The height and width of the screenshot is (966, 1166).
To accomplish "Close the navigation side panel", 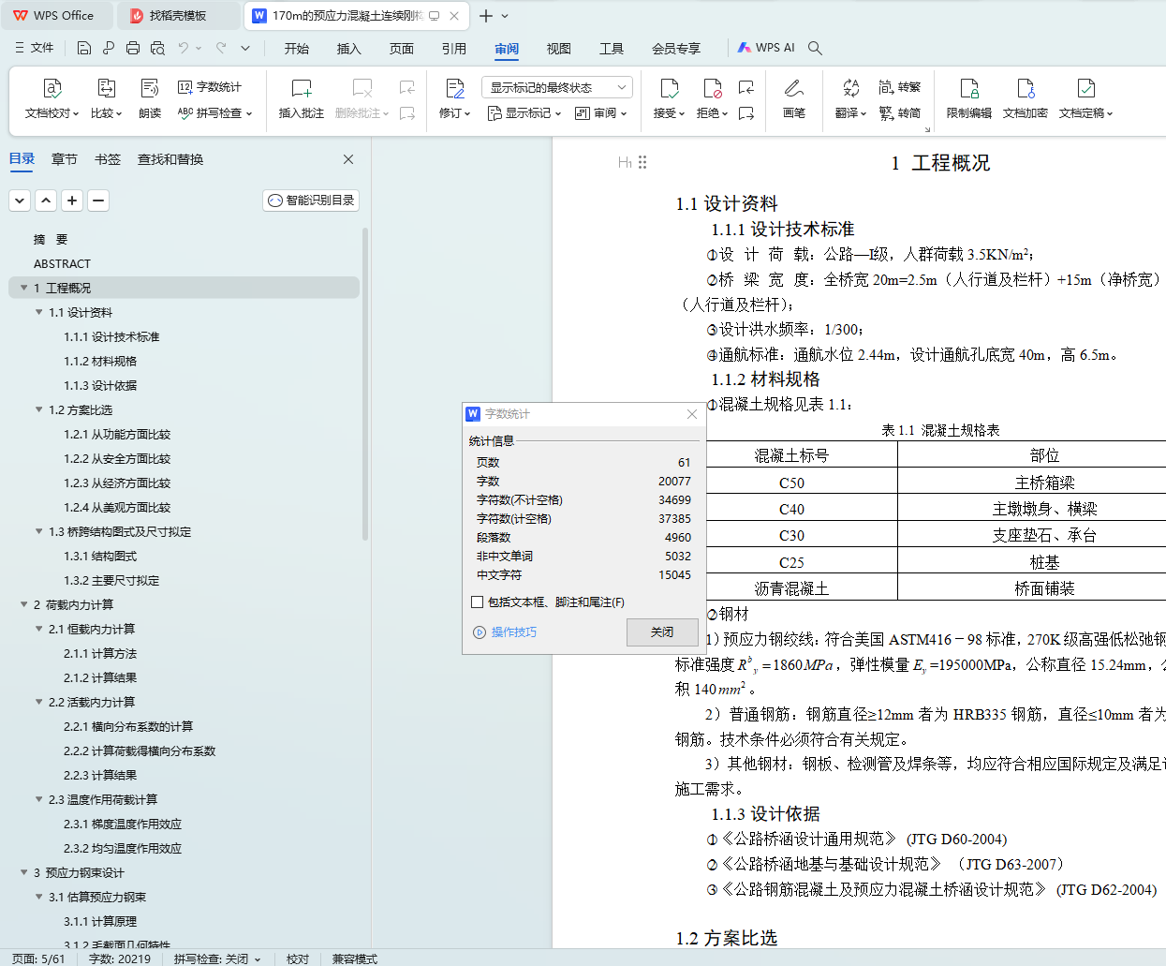I will (348, 159).
